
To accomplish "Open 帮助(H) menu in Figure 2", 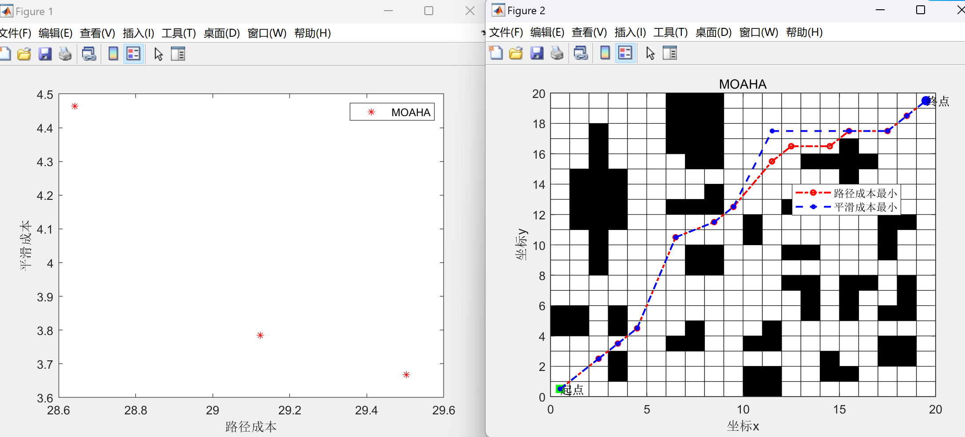I will point(804,32).
